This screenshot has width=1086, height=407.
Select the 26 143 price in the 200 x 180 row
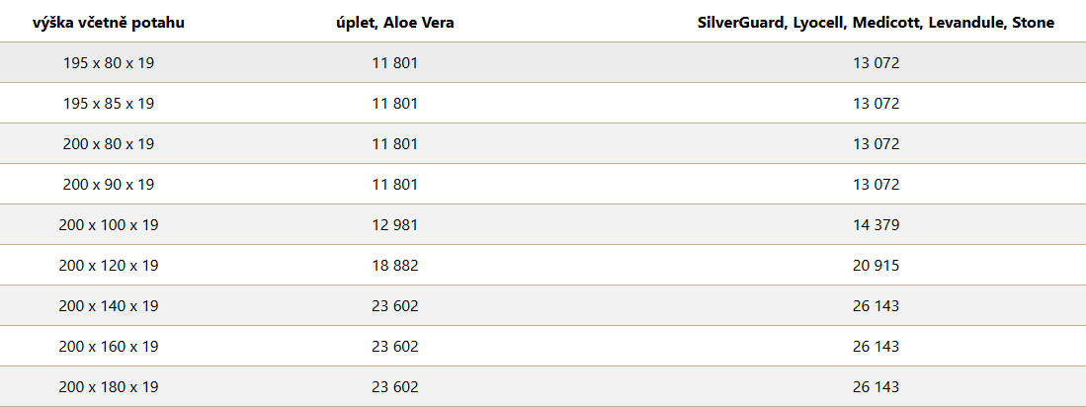point(877,387)
